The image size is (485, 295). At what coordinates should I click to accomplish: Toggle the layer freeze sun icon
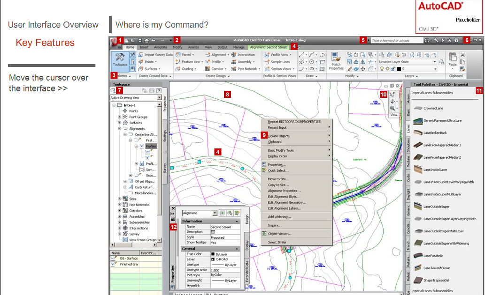click(387, 69)
